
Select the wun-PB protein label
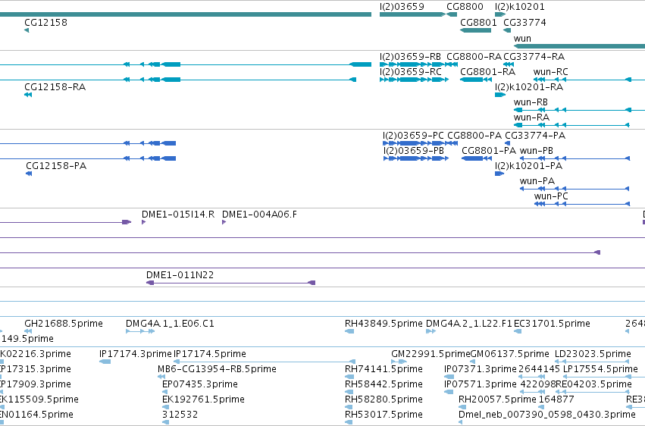537,151
